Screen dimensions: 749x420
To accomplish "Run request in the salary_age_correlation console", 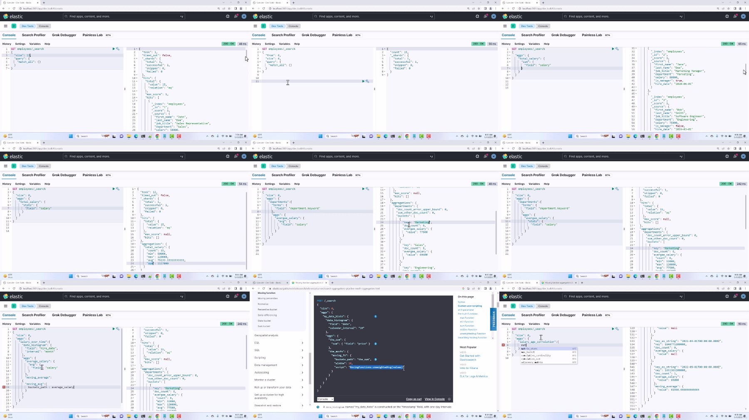I will click(x=613, y=329).
